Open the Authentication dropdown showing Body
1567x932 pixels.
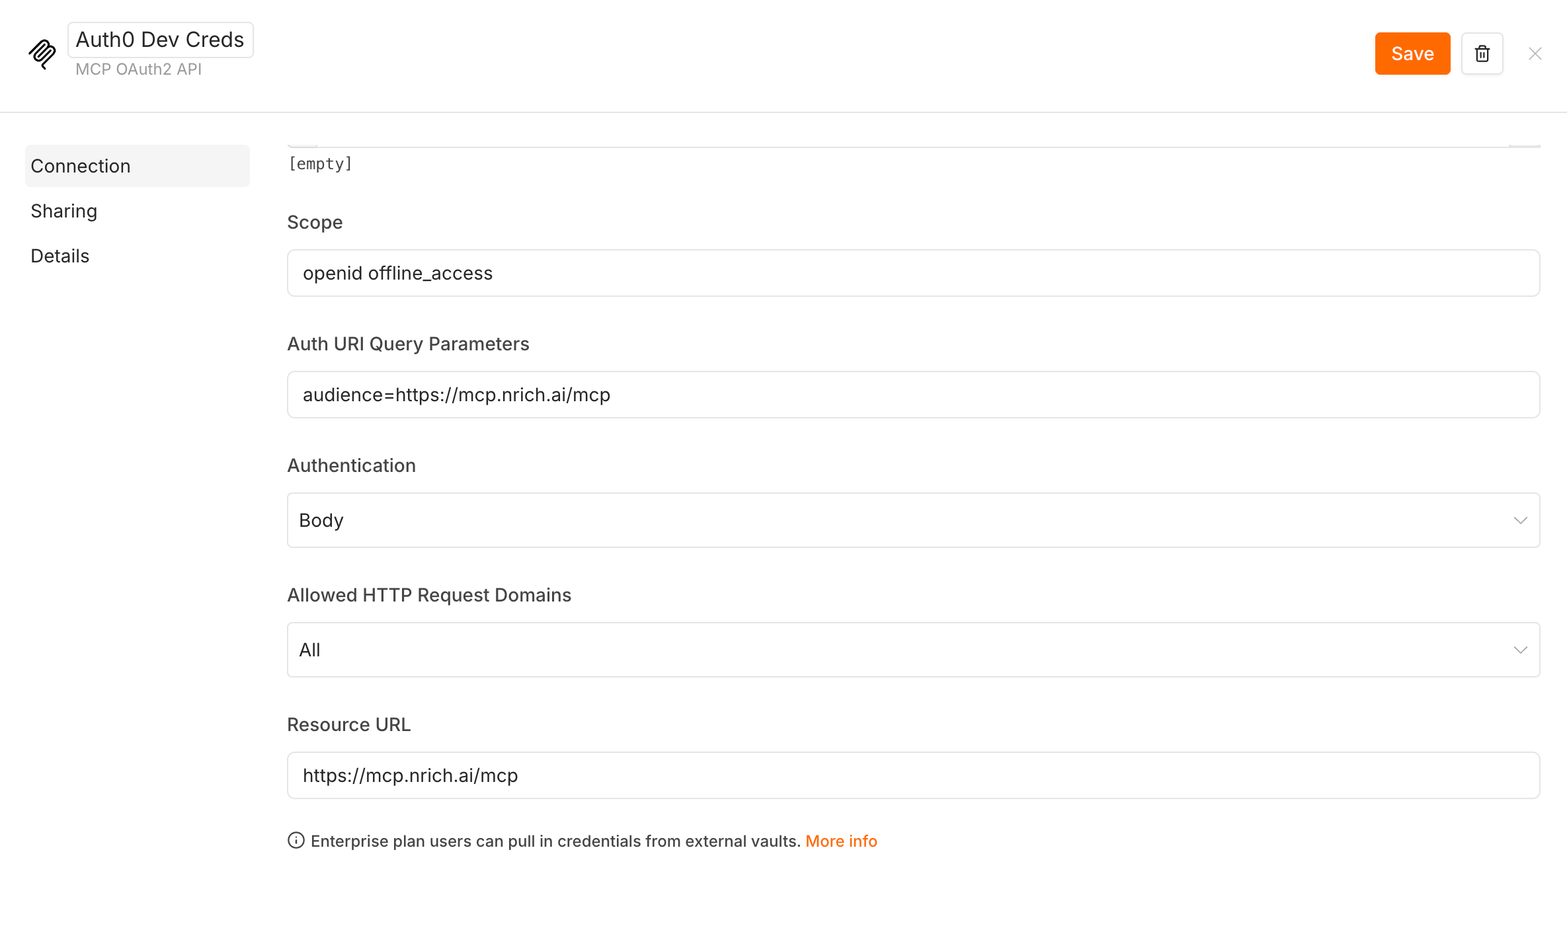(913, 520)
